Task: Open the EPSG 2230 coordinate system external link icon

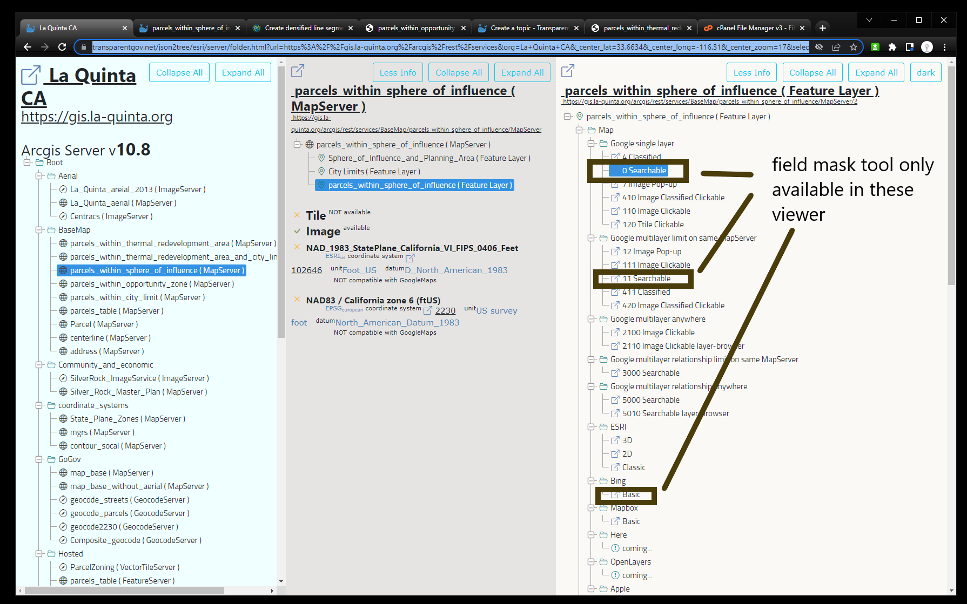Action: (x=427, y=310)
